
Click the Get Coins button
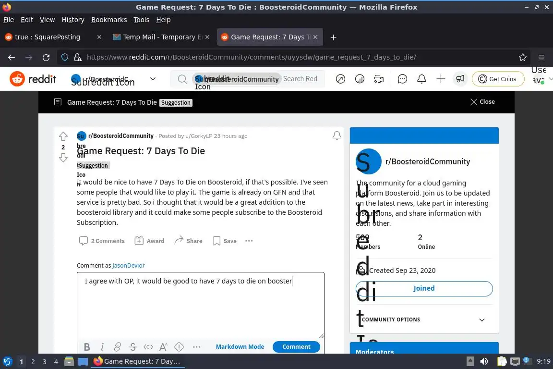[x=498, y=79]
